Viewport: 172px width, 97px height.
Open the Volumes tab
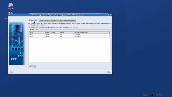[x=53, y=21]
